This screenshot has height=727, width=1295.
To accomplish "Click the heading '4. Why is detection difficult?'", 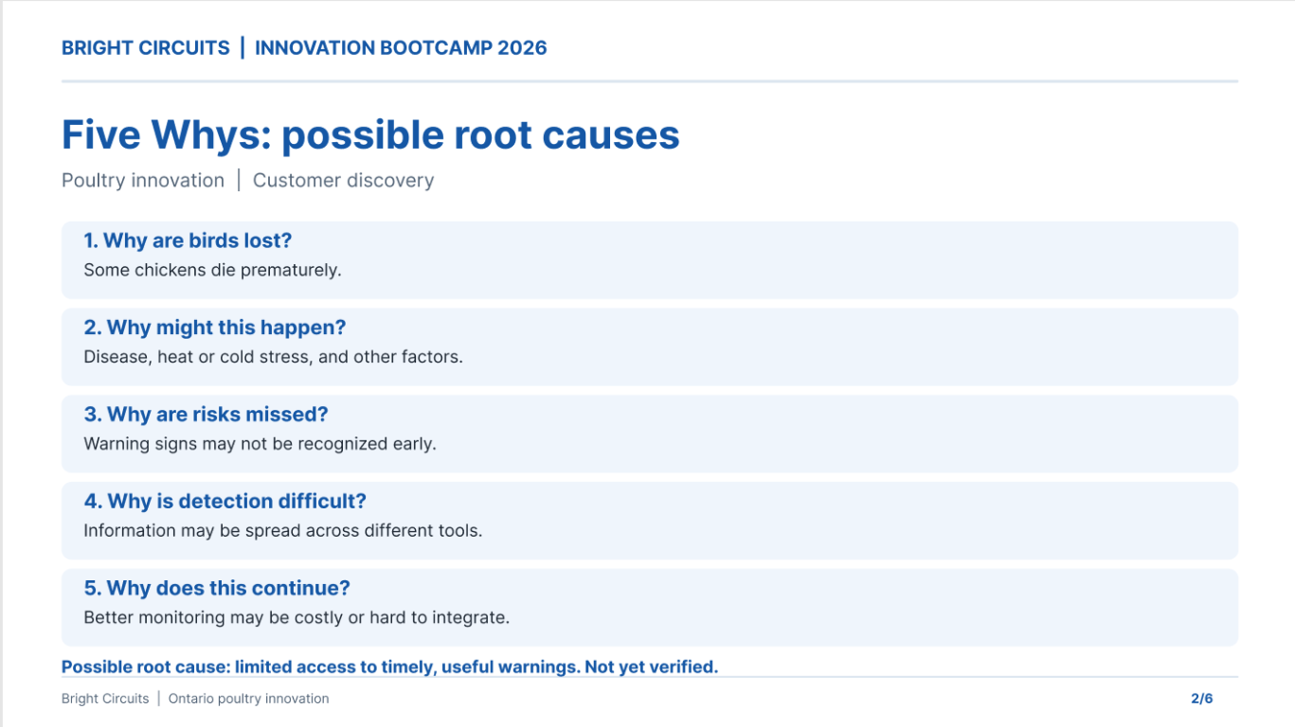I will (x=225, y=502).
